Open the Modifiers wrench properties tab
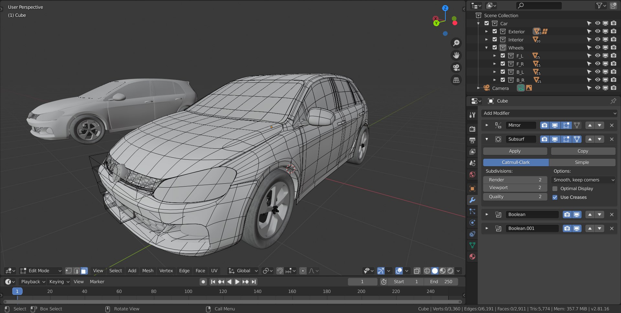This screenshot has height=313, width=621. tap(472, 200)
